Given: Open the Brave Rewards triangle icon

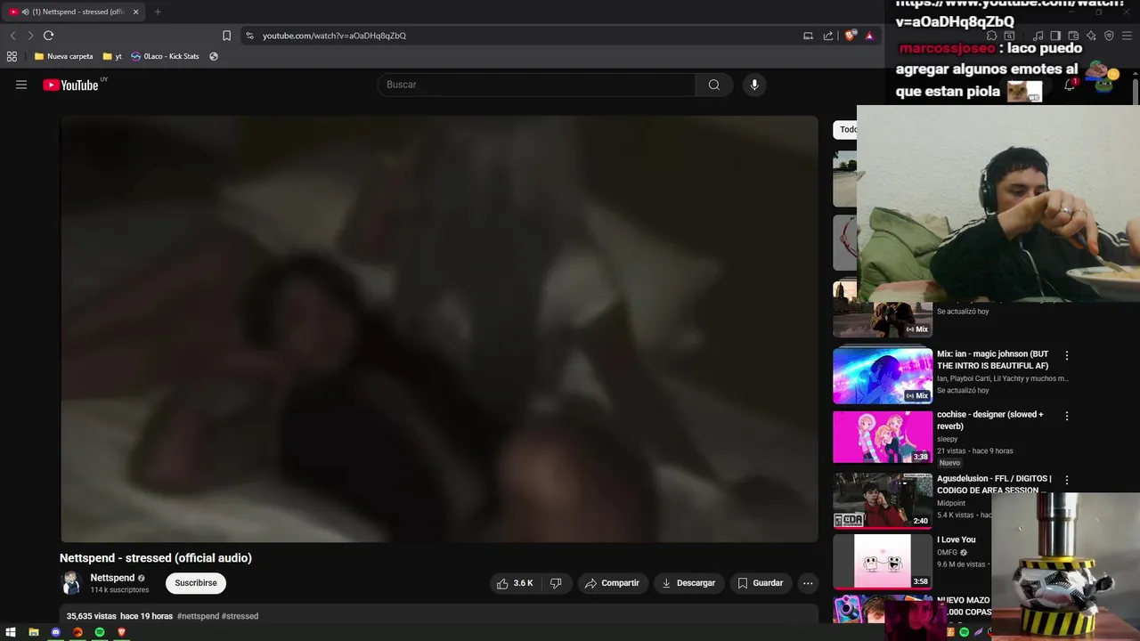Looking at the screenshot, I should [869, 36].
